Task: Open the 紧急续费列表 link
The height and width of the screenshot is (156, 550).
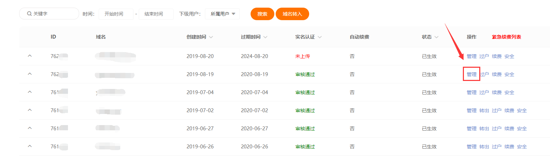Action: tap(506, 37)
